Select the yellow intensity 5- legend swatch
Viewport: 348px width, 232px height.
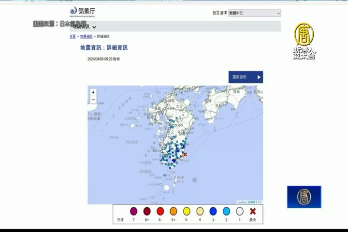click(x=187, y=211)
